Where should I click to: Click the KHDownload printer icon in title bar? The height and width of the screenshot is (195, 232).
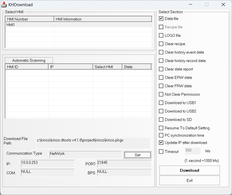4,4
